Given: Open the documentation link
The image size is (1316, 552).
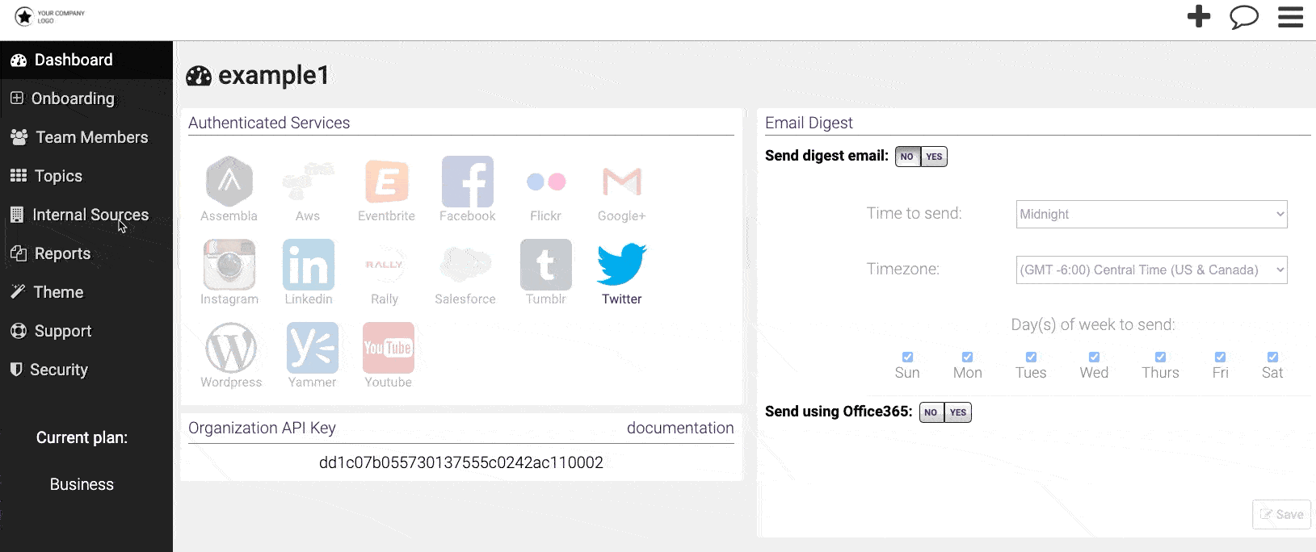Looking at the screenshot, I should tap(680, 428).
